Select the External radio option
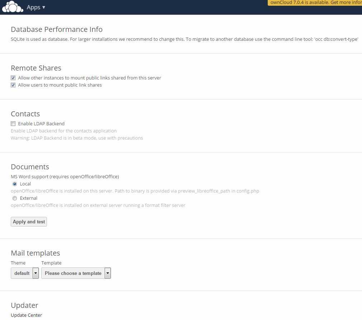 [x=15, y=198]
